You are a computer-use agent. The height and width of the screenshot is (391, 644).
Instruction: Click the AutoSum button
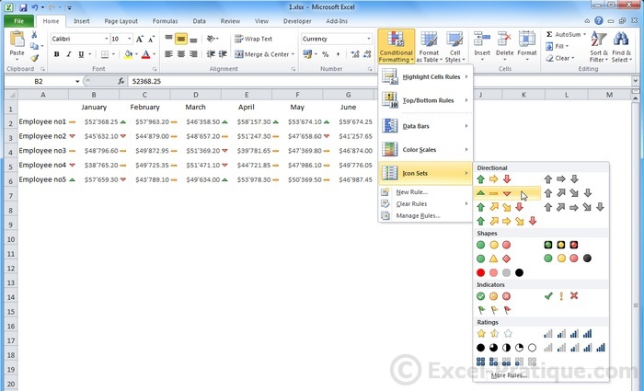[x=565, y=35]
